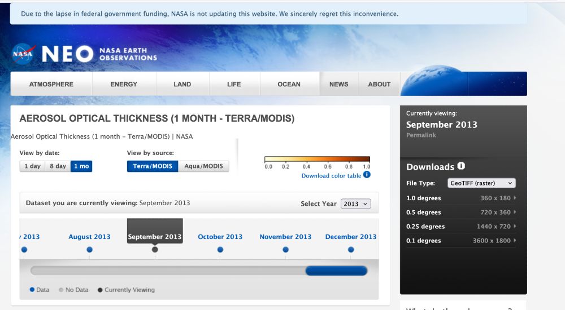Click the government funding lapse notice banner
The width and height of the screenshot is (565, 310).
(268, 14)
